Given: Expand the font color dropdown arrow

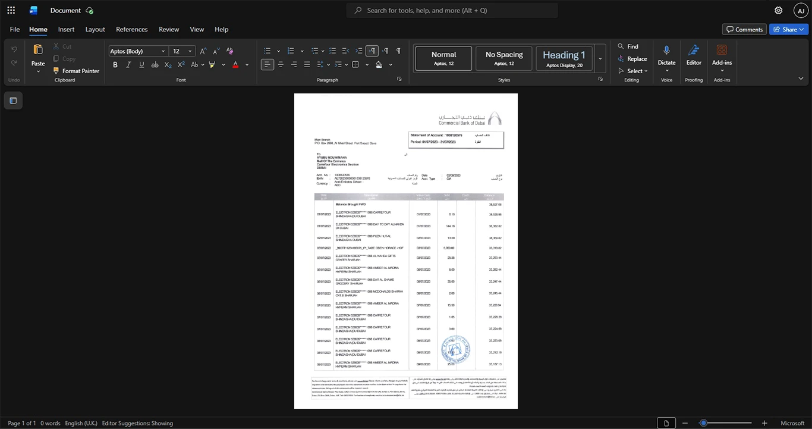Looking at the screenshot, I should (x=247, y=64).
